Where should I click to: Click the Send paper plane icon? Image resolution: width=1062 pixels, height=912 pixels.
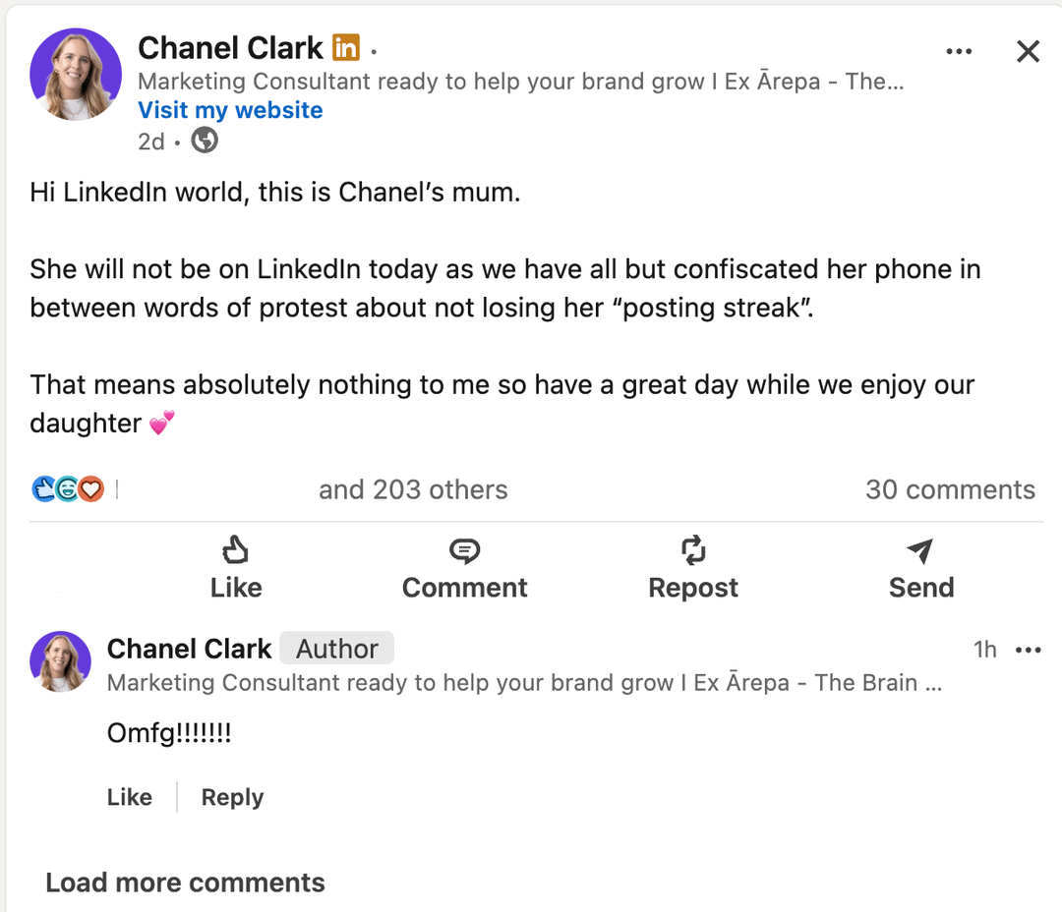[x=920, y=550]
